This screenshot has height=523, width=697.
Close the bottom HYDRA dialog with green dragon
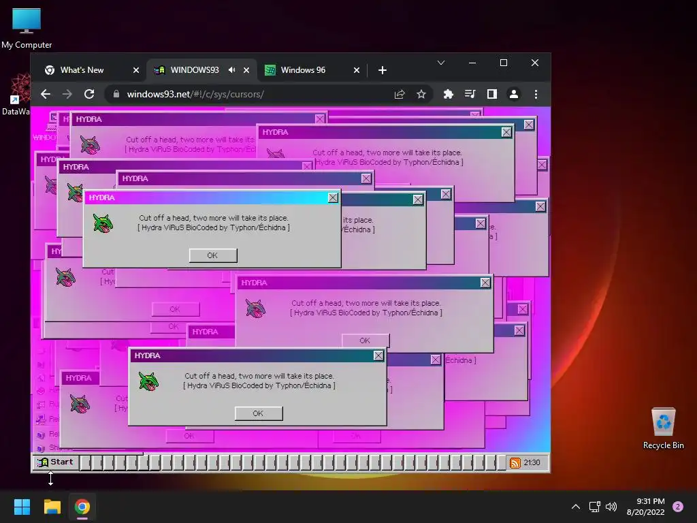coord(378,355)
